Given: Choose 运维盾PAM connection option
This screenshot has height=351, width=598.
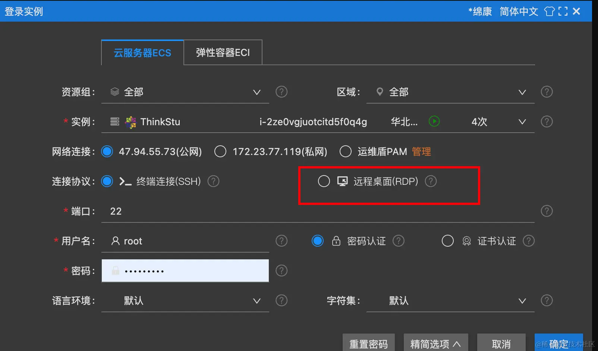Looking at the screenshot, I should [346, 151].
